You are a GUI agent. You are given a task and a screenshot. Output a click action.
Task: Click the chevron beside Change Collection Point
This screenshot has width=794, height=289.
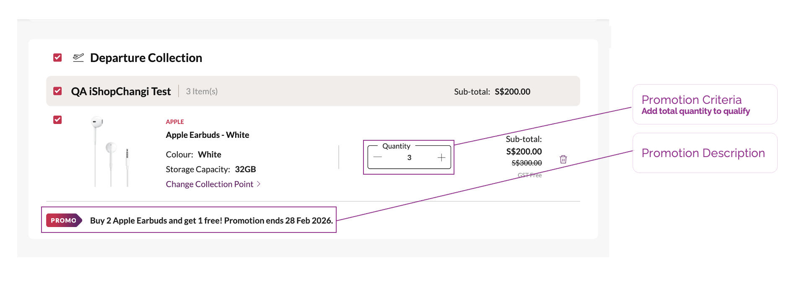pyautogui.click(x=259, y=184)
